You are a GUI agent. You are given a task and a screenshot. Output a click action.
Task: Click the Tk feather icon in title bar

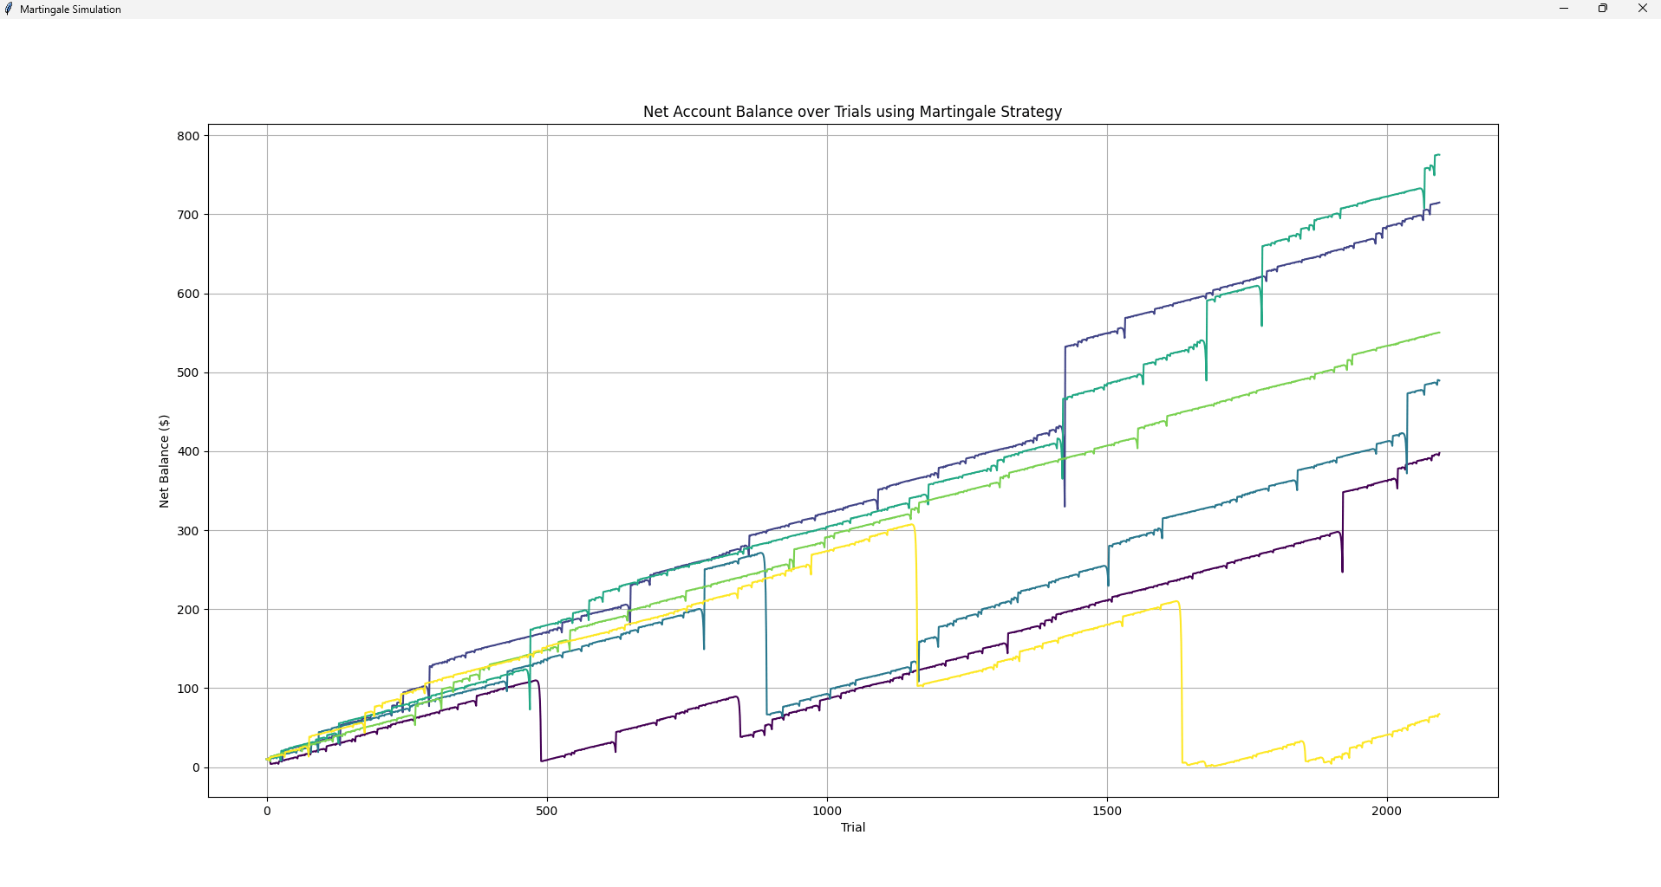[x=10, y=9]
